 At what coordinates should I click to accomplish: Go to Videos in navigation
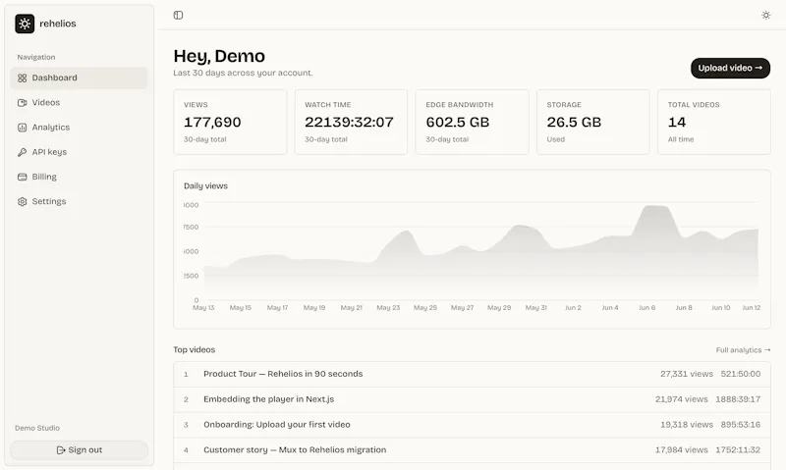pos(79,103)
